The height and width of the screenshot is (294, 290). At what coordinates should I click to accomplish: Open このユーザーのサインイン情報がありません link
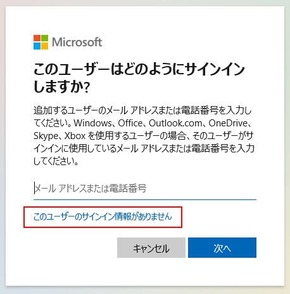pos(103,217)
